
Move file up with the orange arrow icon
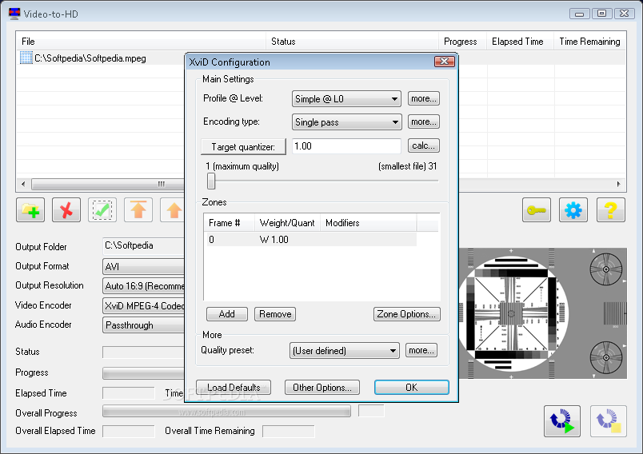click(x=172, y=209)
